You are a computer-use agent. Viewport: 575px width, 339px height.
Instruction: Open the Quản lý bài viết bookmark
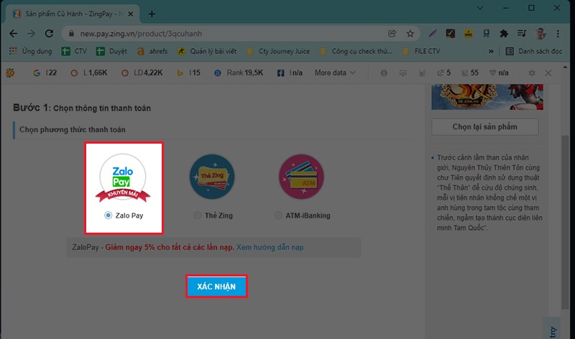[x=207, y=51]
